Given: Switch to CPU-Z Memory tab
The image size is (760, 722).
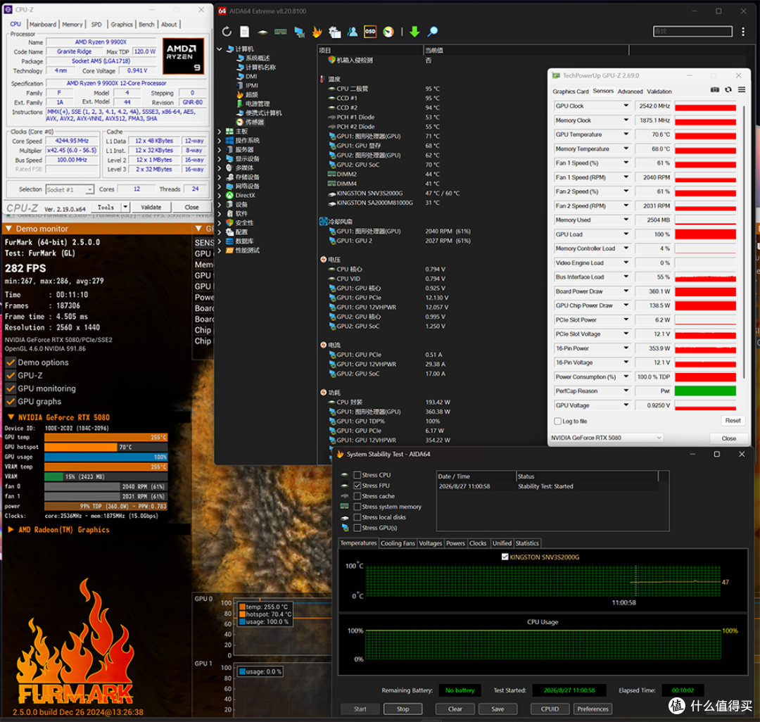Looking at the screenshot, I should [72, 24].
